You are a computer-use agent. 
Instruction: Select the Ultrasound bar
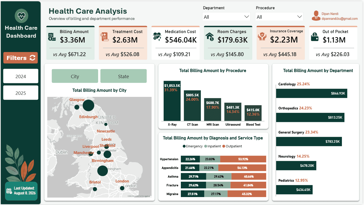click(233, 112)
